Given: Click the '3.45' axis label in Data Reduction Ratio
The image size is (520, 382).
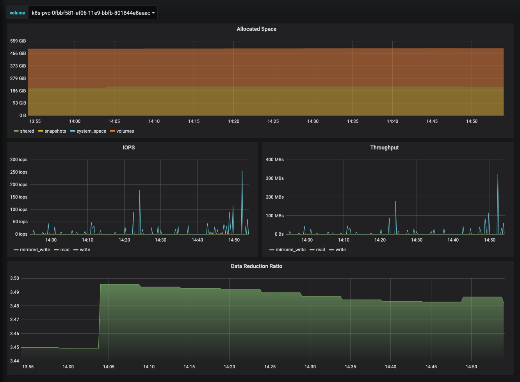Looking at the screenshot, I should pyautogui.click(x=14, y=347).
